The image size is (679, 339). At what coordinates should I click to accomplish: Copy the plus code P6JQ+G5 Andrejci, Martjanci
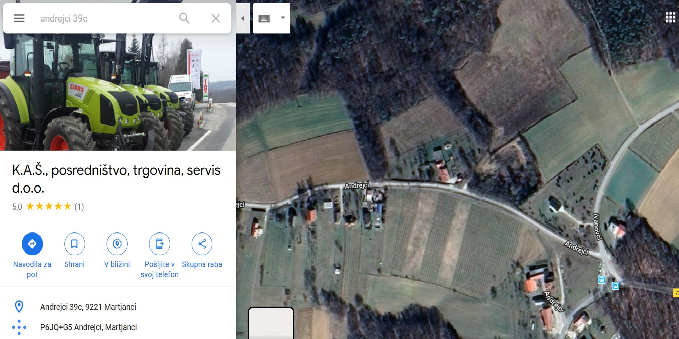[89, 327]
